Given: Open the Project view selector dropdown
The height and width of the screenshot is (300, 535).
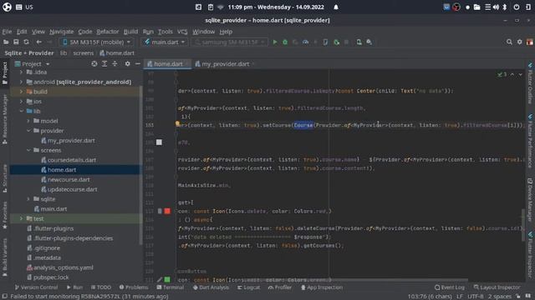Looking at the screenshot, I should pyautogui.click(x=32, y=64).
